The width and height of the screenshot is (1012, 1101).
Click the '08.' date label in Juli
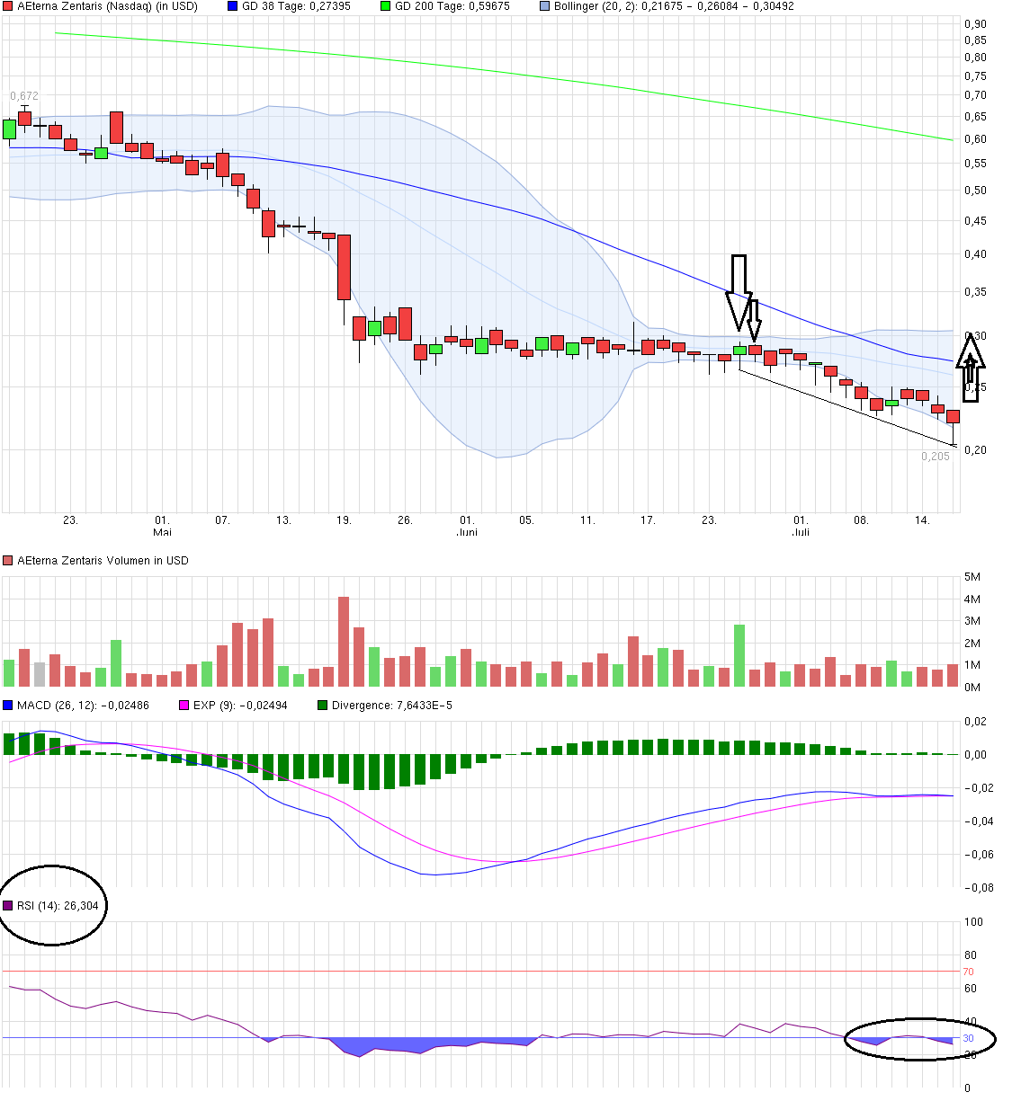coord(861,520)
